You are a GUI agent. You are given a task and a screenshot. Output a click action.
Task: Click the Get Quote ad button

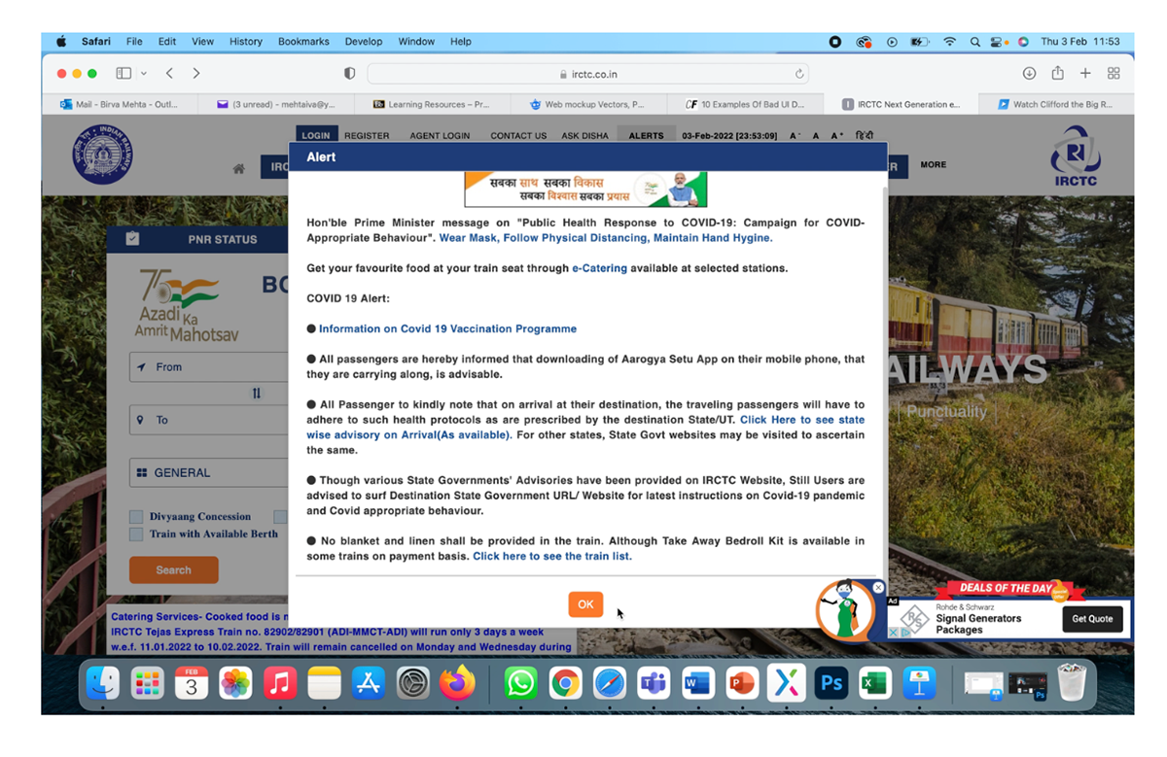[1092, 619]
